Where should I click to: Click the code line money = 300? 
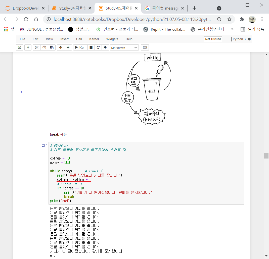[x=60, y=163]
